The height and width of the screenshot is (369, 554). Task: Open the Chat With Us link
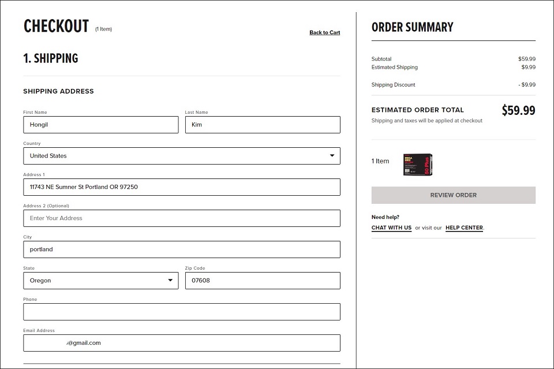[x=391, y=228]
